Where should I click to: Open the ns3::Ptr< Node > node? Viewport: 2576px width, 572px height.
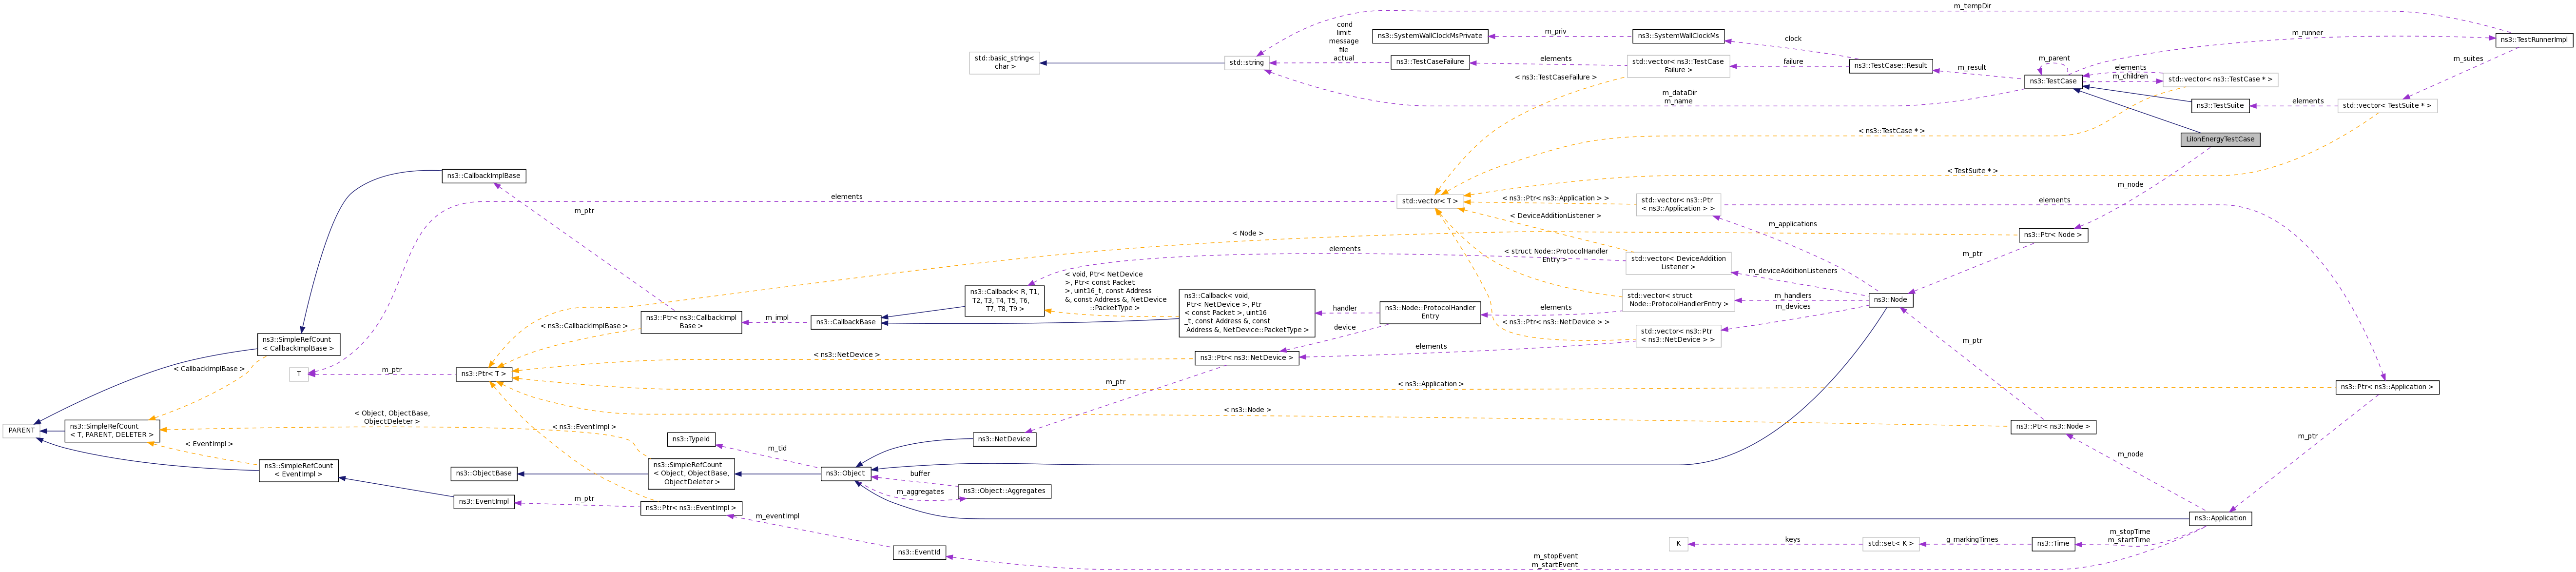click(2054, 235)
